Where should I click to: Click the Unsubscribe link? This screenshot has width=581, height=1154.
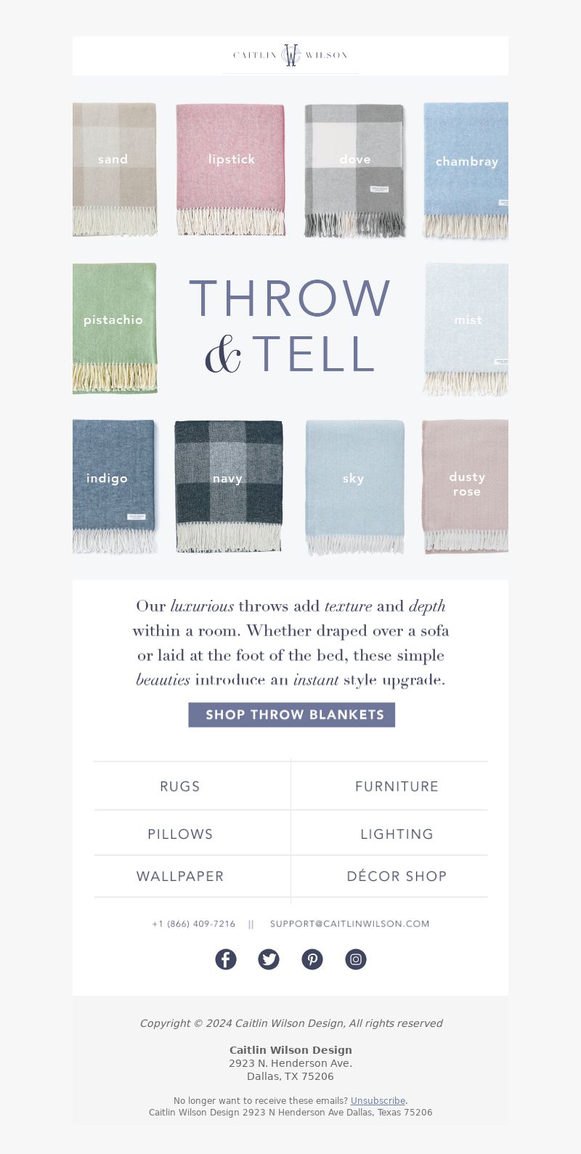(378, 1101)
